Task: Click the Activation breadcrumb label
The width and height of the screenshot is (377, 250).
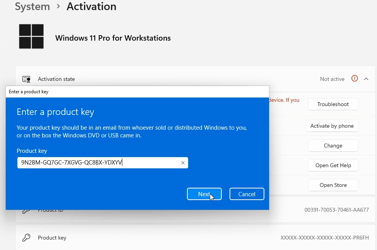Action: click(91, 6)
